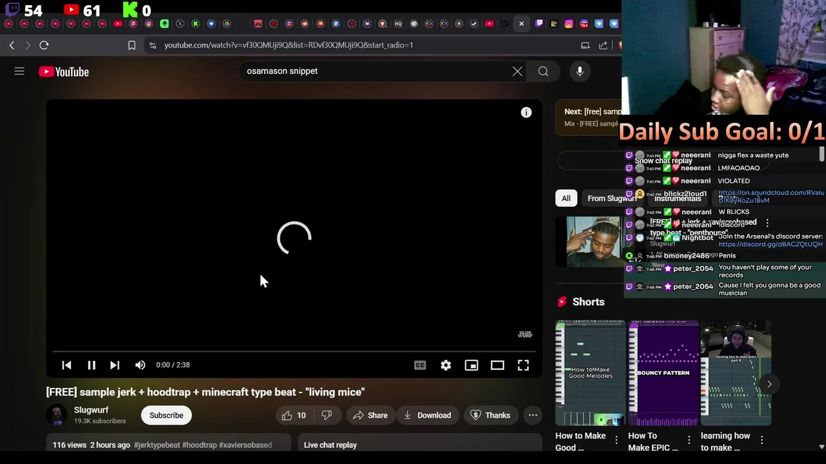This screenshot has width=826, height=464.
Task: Open BOUNCY PATTERN short
Action: [663, 373]
